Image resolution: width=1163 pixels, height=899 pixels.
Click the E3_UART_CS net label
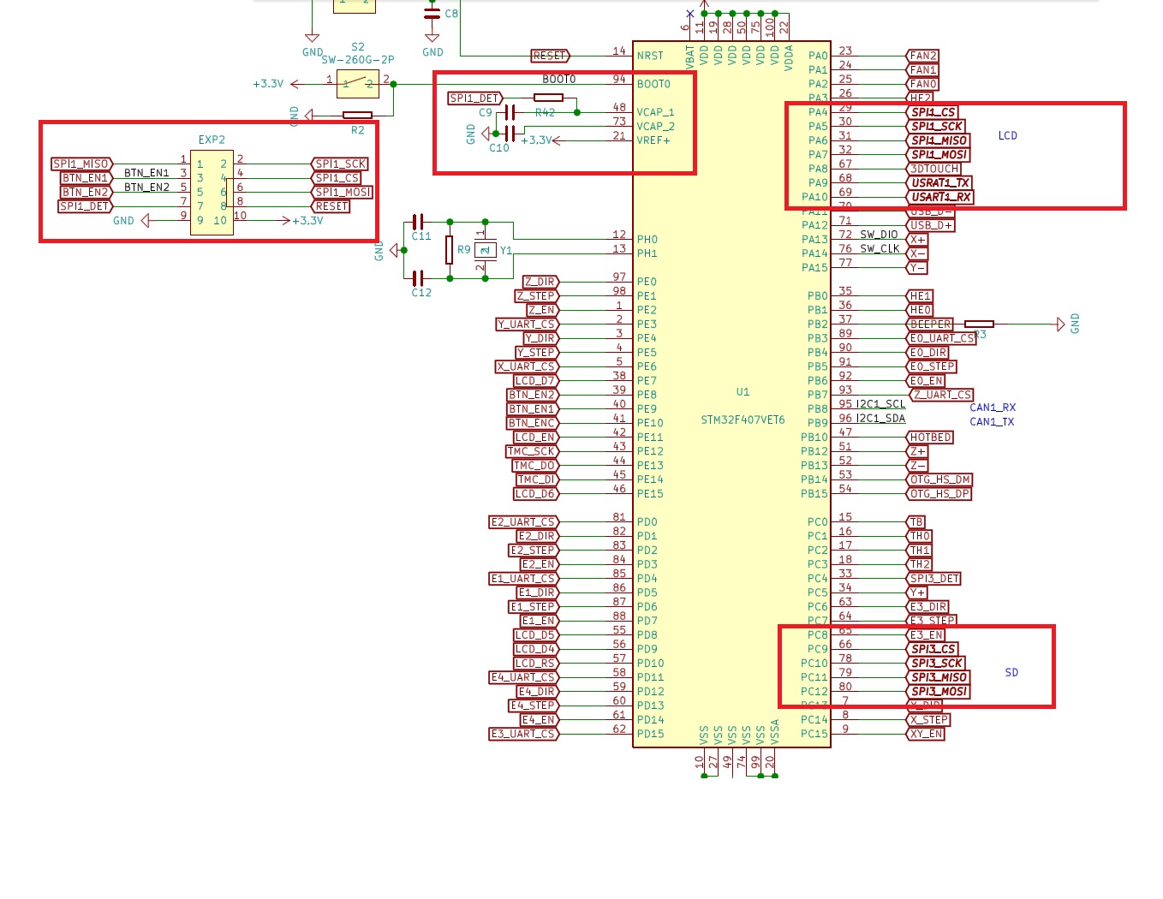[x=523, y=734]
